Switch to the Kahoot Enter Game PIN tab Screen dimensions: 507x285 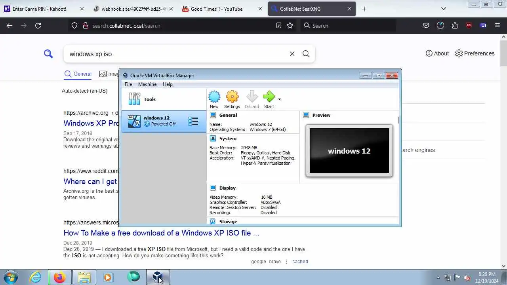44,9
